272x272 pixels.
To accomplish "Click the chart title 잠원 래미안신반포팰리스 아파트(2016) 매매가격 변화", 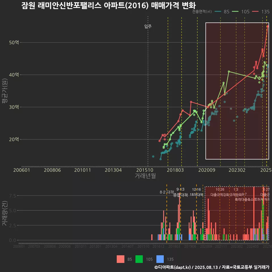I will 109,5.
